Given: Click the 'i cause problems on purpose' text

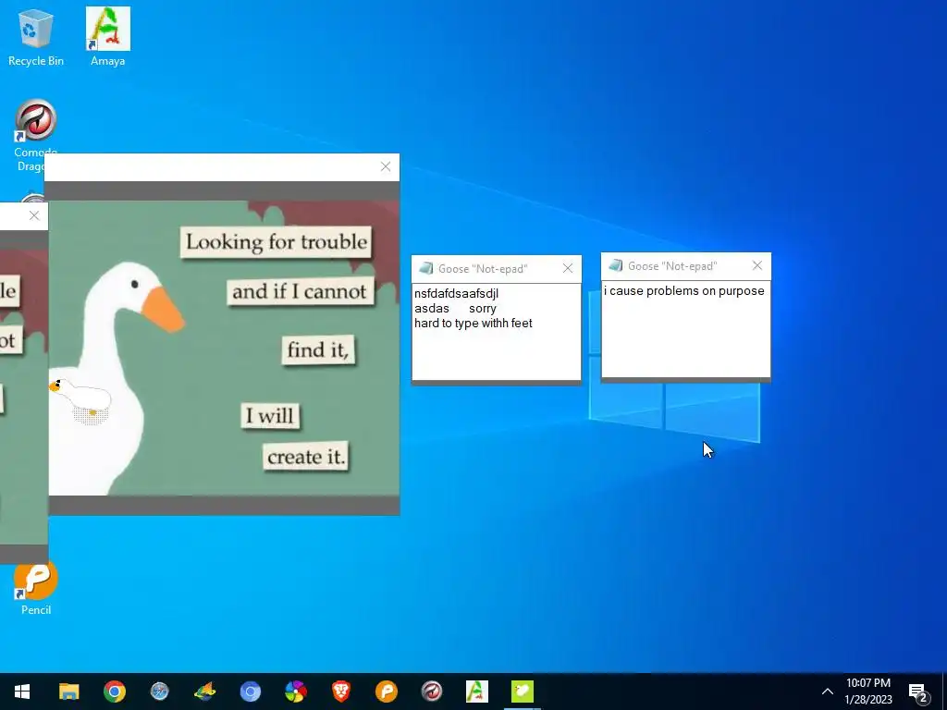Looking at the screenshot, I should [x=684, y=291].
